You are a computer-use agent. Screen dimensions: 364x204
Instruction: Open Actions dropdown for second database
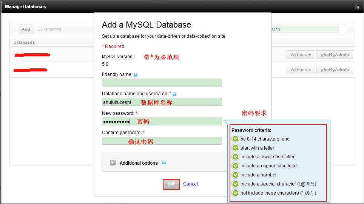click(301, 70)
